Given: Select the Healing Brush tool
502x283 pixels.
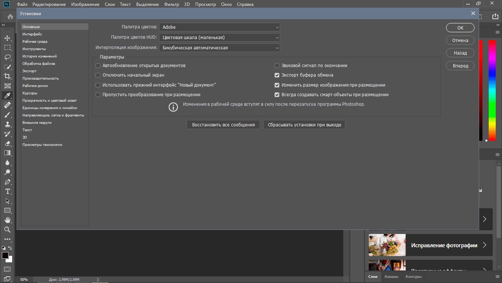Looking at the screenshot, I should coord(7,105).
